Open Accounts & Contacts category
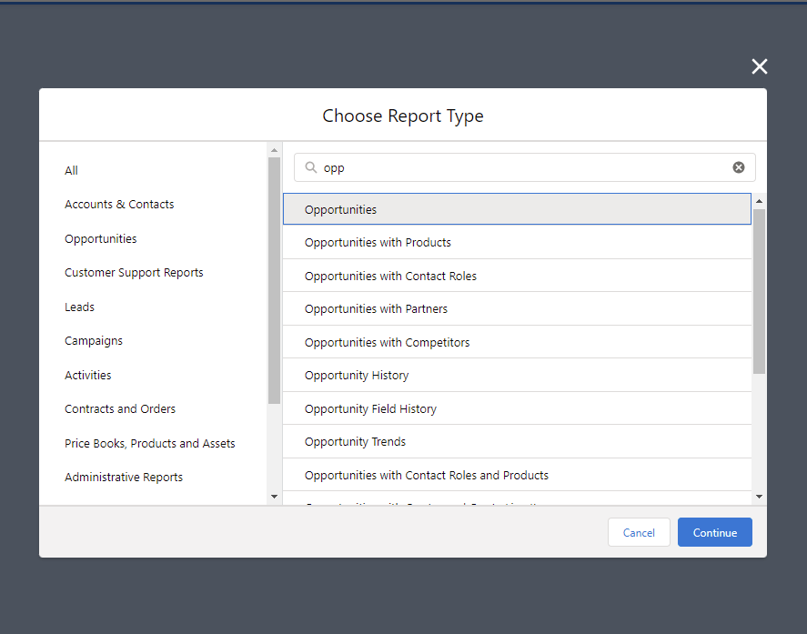 119,205
